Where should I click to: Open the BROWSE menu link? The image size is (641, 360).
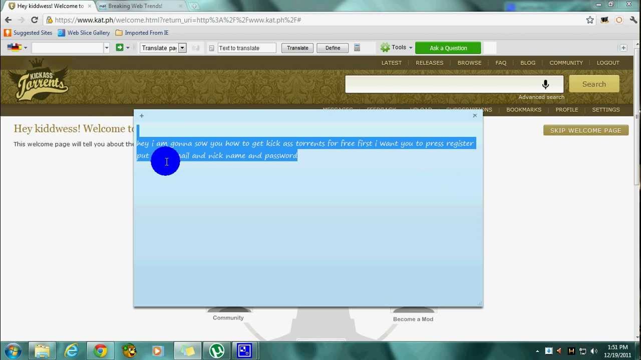tap(469, 63)
